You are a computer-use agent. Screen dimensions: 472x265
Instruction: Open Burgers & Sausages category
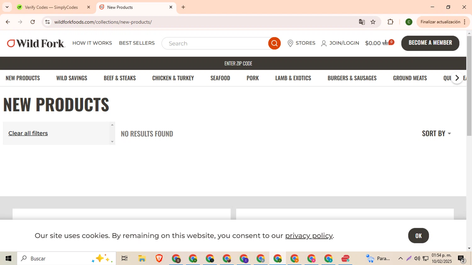tap(352, 78)
